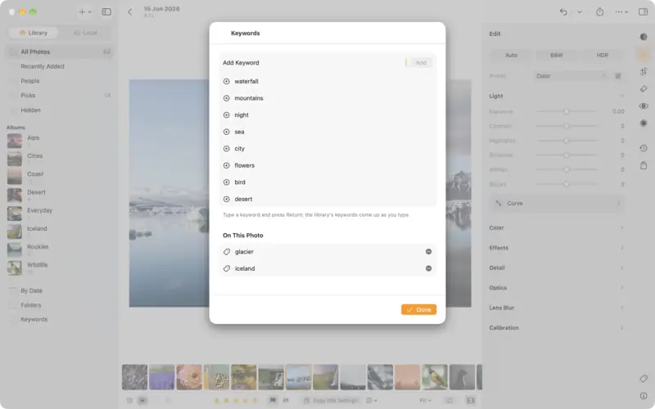
Task: Open the presets circle icon at top of strip
Action: pyautogui.click(x=644, y=37)
